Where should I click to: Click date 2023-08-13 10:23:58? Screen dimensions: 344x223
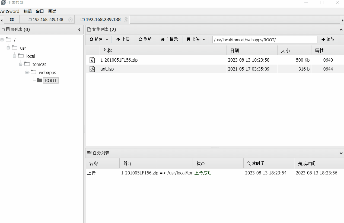pos(249,60)
